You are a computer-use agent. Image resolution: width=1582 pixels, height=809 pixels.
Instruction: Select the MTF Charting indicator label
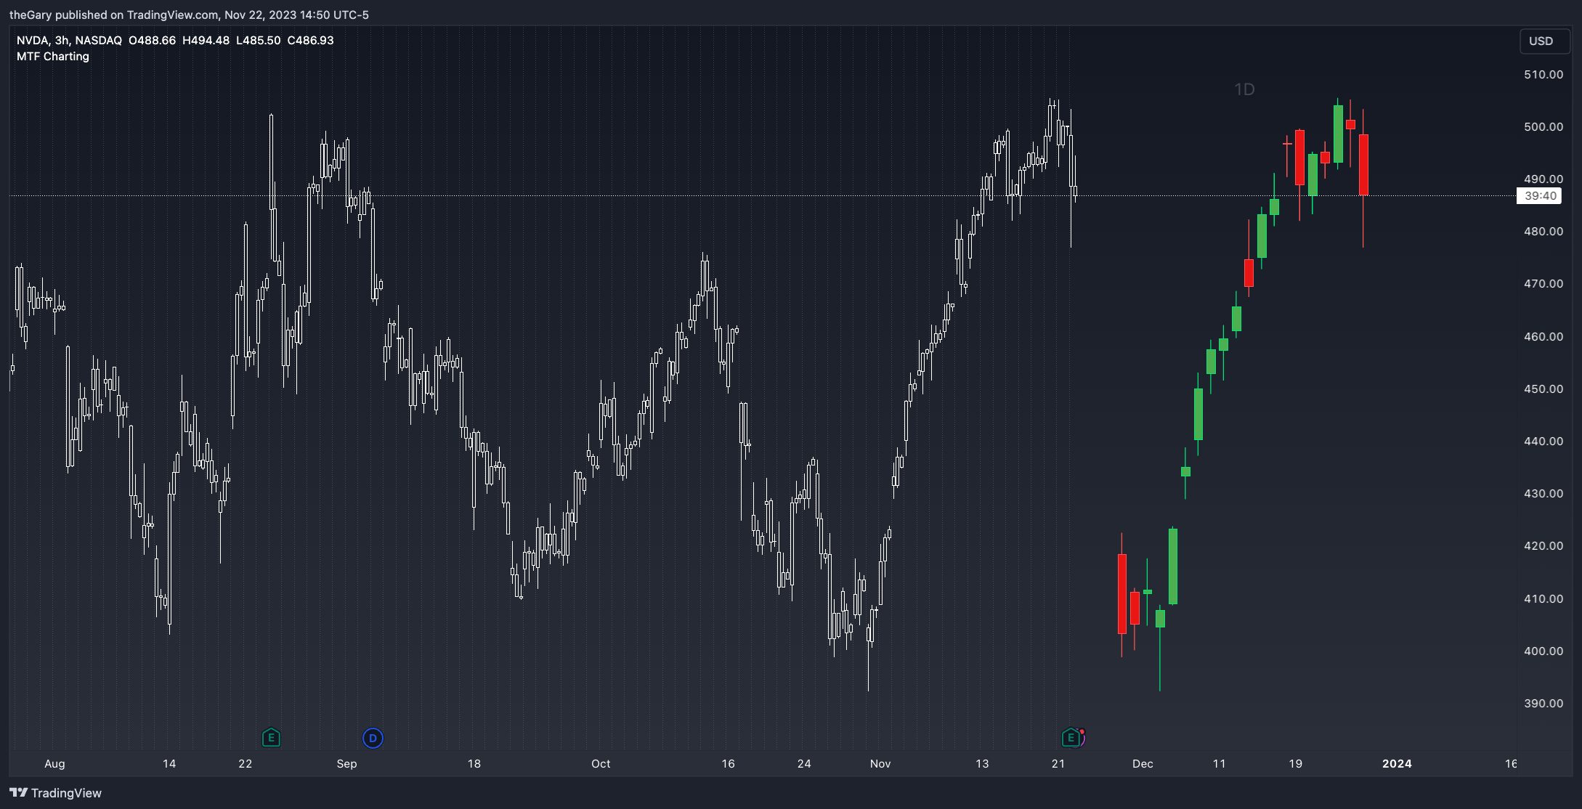53,57
